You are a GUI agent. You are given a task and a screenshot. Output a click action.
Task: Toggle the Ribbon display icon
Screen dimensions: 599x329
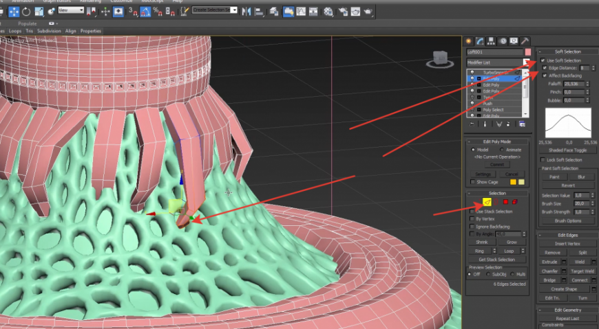pyautogui.click(x=288, y=12)
